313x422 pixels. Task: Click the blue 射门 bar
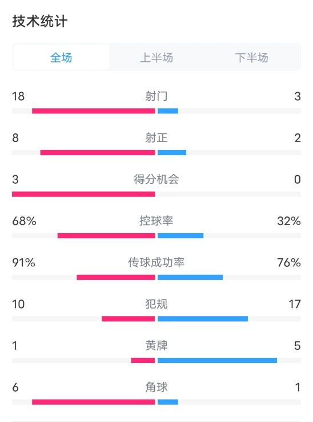tap(168, 111)
